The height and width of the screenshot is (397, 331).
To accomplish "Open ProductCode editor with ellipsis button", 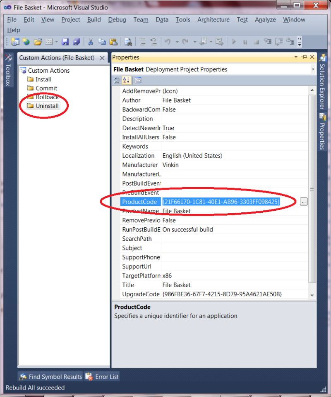I will (x=304, y=202).
